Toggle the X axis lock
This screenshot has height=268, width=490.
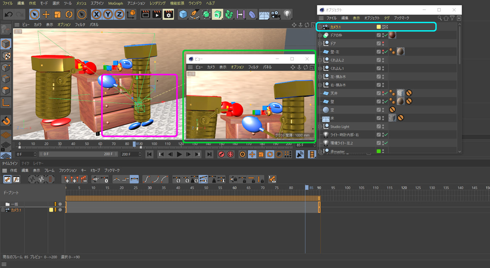pos(97,14)
